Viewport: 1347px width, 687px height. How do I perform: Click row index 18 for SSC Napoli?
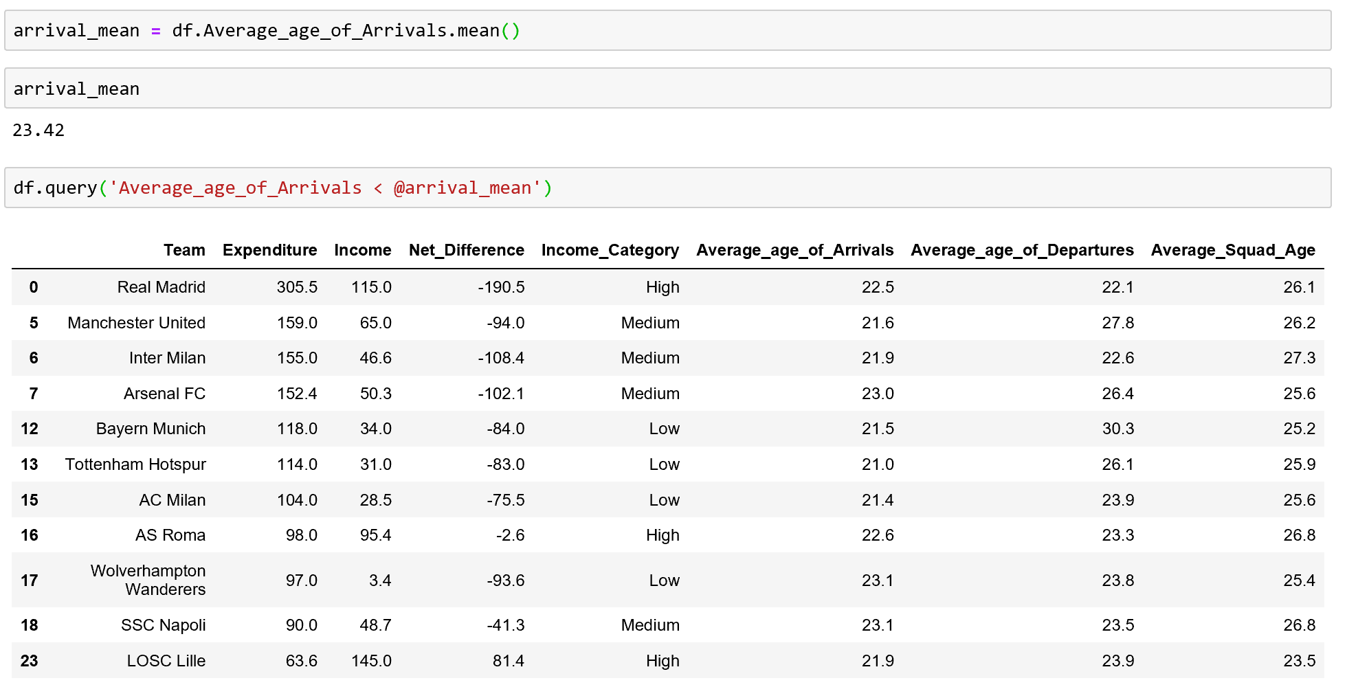(30, 625)
